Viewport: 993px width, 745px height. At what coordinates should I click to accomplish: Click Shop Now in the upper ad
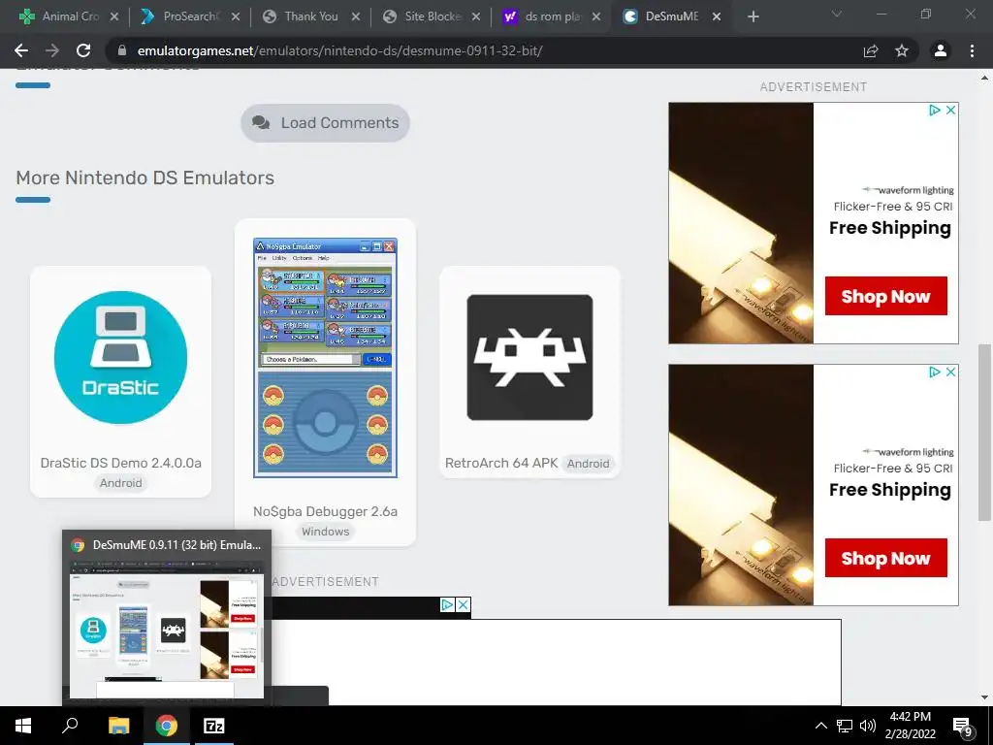coord(885,296)
